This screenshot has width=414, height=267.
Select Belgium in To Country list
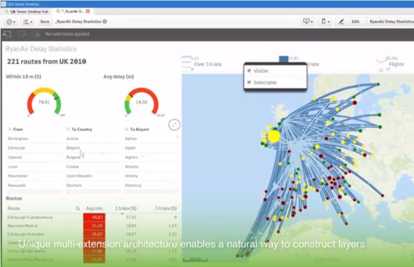(x=73, y=148)
